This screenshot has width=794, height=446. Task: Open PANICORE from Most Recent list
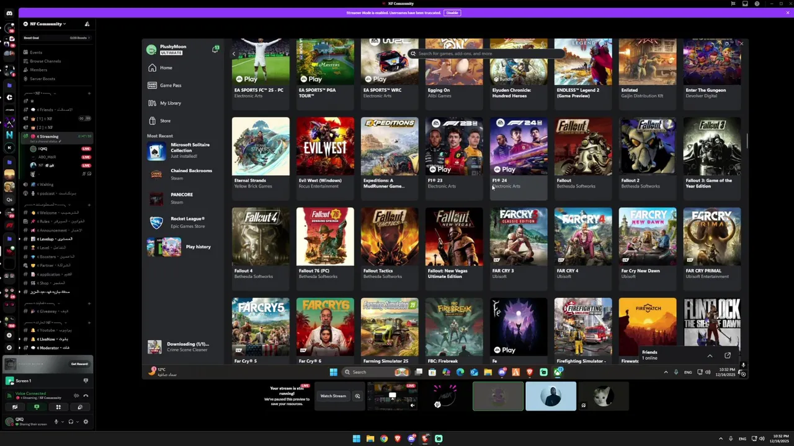pos(182,198)
